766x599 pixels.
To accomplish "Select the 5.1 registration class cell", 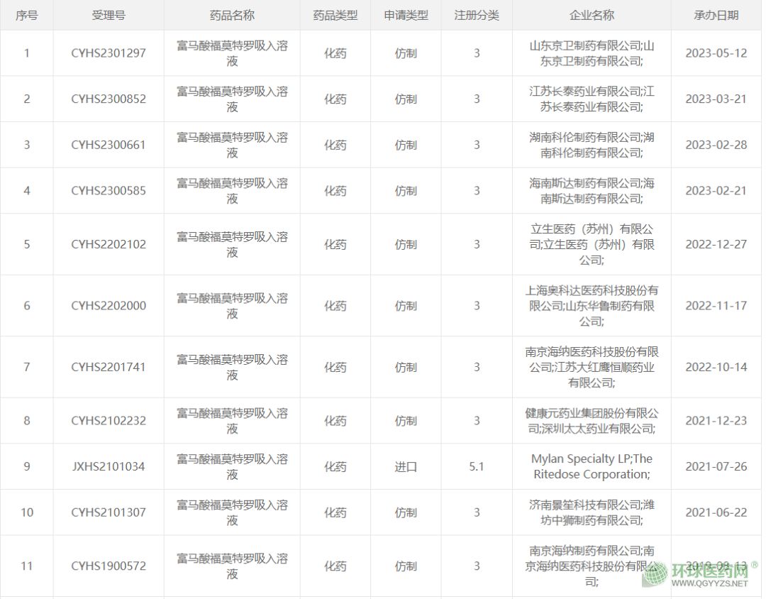I will point(477,467).
